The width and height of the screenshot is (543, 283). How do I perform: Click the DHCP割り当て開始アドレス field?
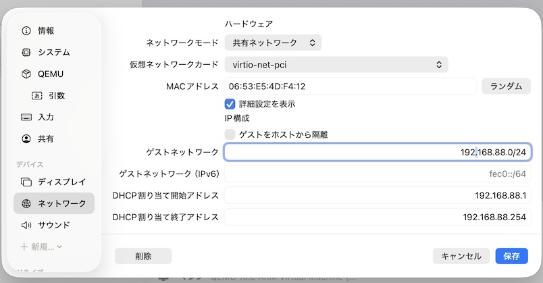tap(378, 195)
